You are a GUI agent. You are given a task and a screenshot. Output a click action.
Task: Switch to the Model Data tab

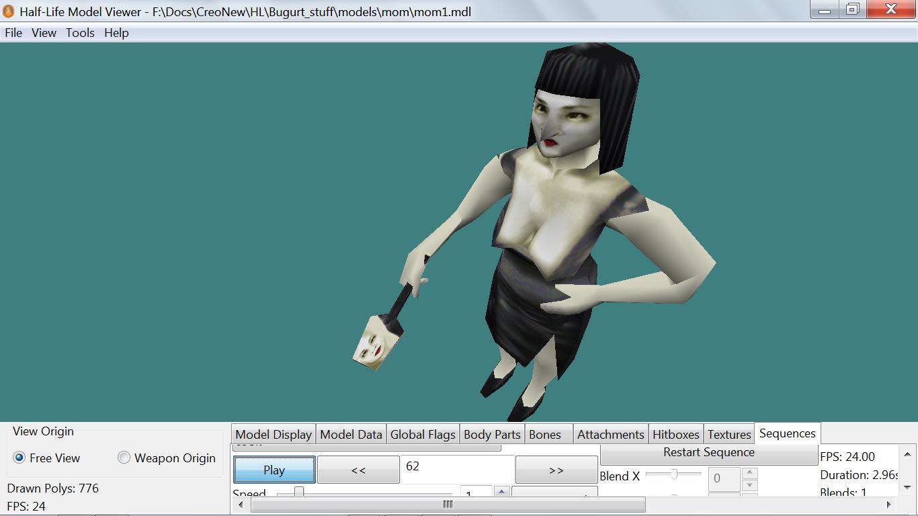click(x=351, y=435)
